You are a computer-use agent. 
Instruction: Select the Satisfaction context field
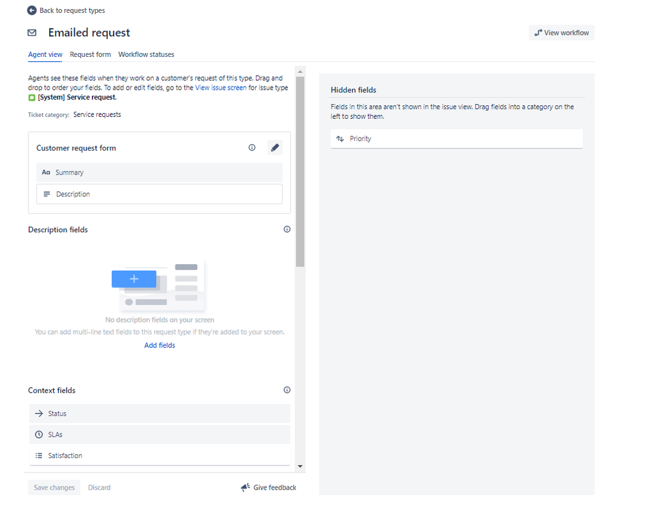[160, 456]
